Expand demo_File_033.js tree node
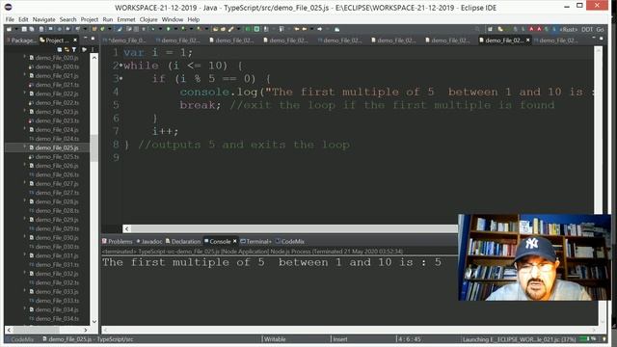This screenshot has height=347, width=617. tap(24, 291)
